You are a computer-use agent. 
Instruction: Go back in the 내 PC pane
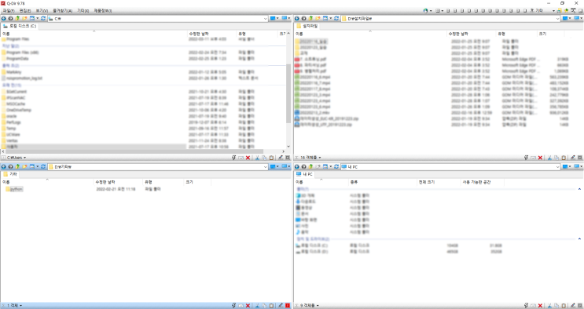click(297, 166)
